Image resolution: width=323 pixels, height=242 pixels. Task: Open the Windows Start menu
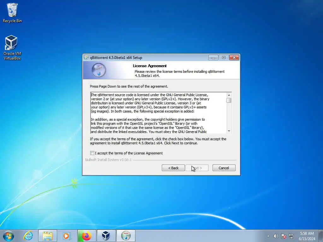[9, 236]
